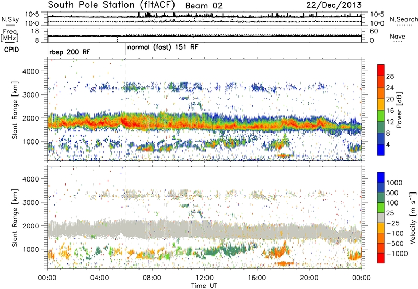418x289 pixels.
Task: Click the '12:00' time axis label
Action: click(x=204, y=278)
